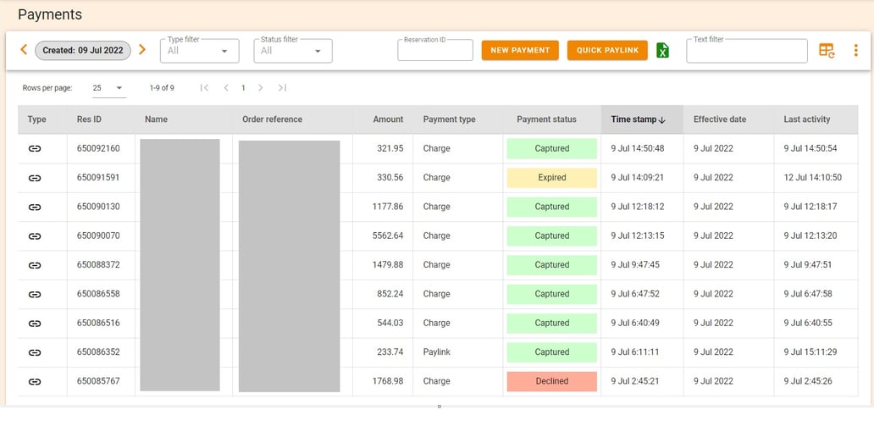
Task: Click the amount 321.95
Action: tap(390, 148)
